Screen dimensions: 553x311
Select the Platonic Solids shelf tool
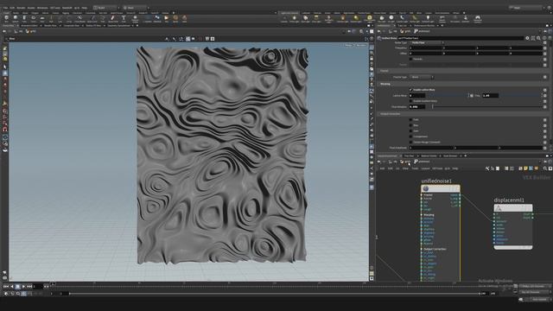pyautogui.click(x=135, y=19)
